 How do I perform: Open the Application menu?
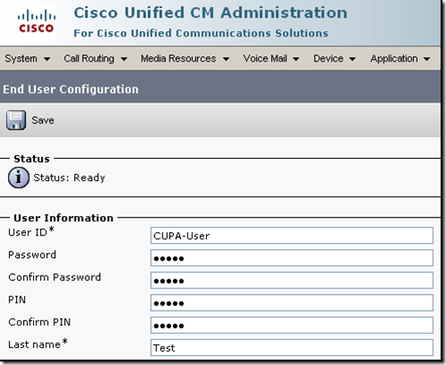[x=394, y=59]
